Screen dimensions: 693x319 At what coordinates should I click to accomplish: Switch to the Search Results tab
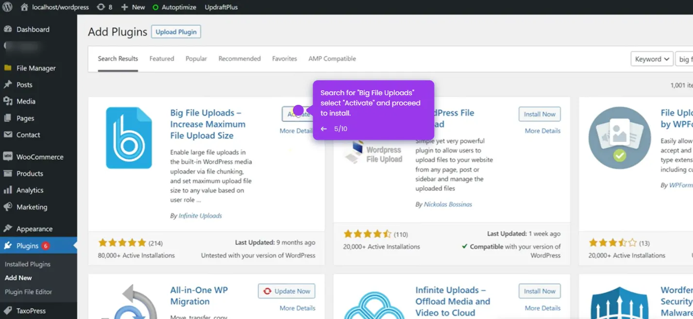pyautogui.click(x=118, y=59)
